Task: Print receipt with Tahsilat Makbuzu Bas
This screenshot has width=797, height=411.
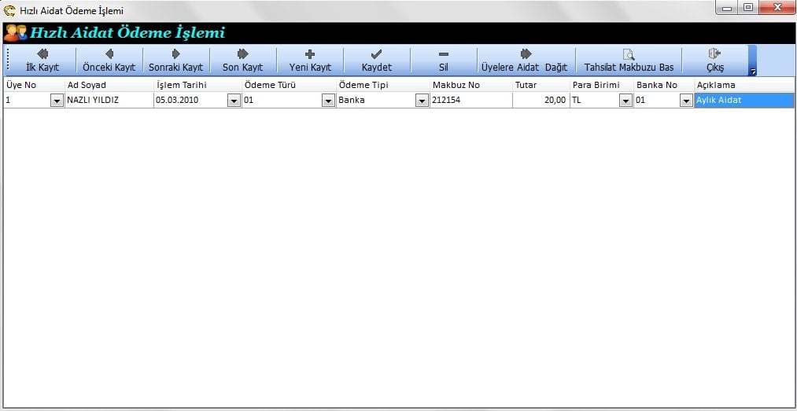Action: tap(629, 61)
